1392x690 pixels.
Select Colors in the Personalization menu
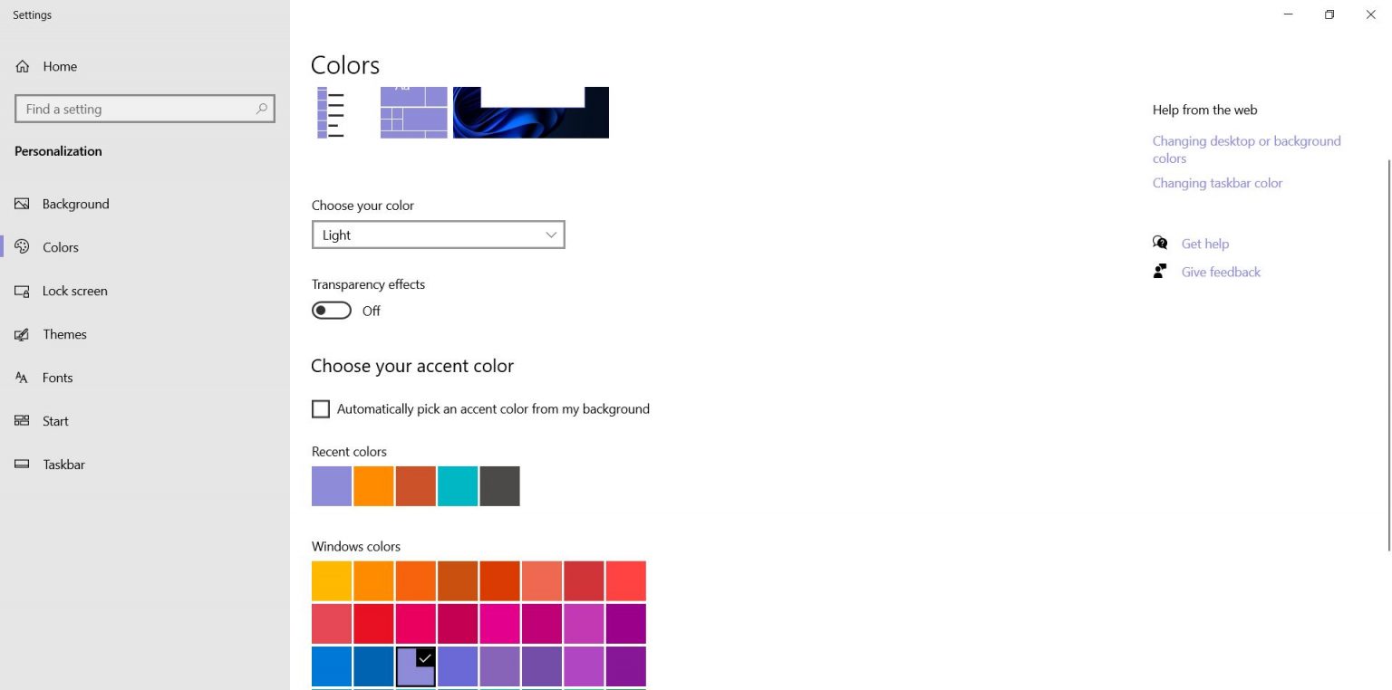click(x=60, y=246)
